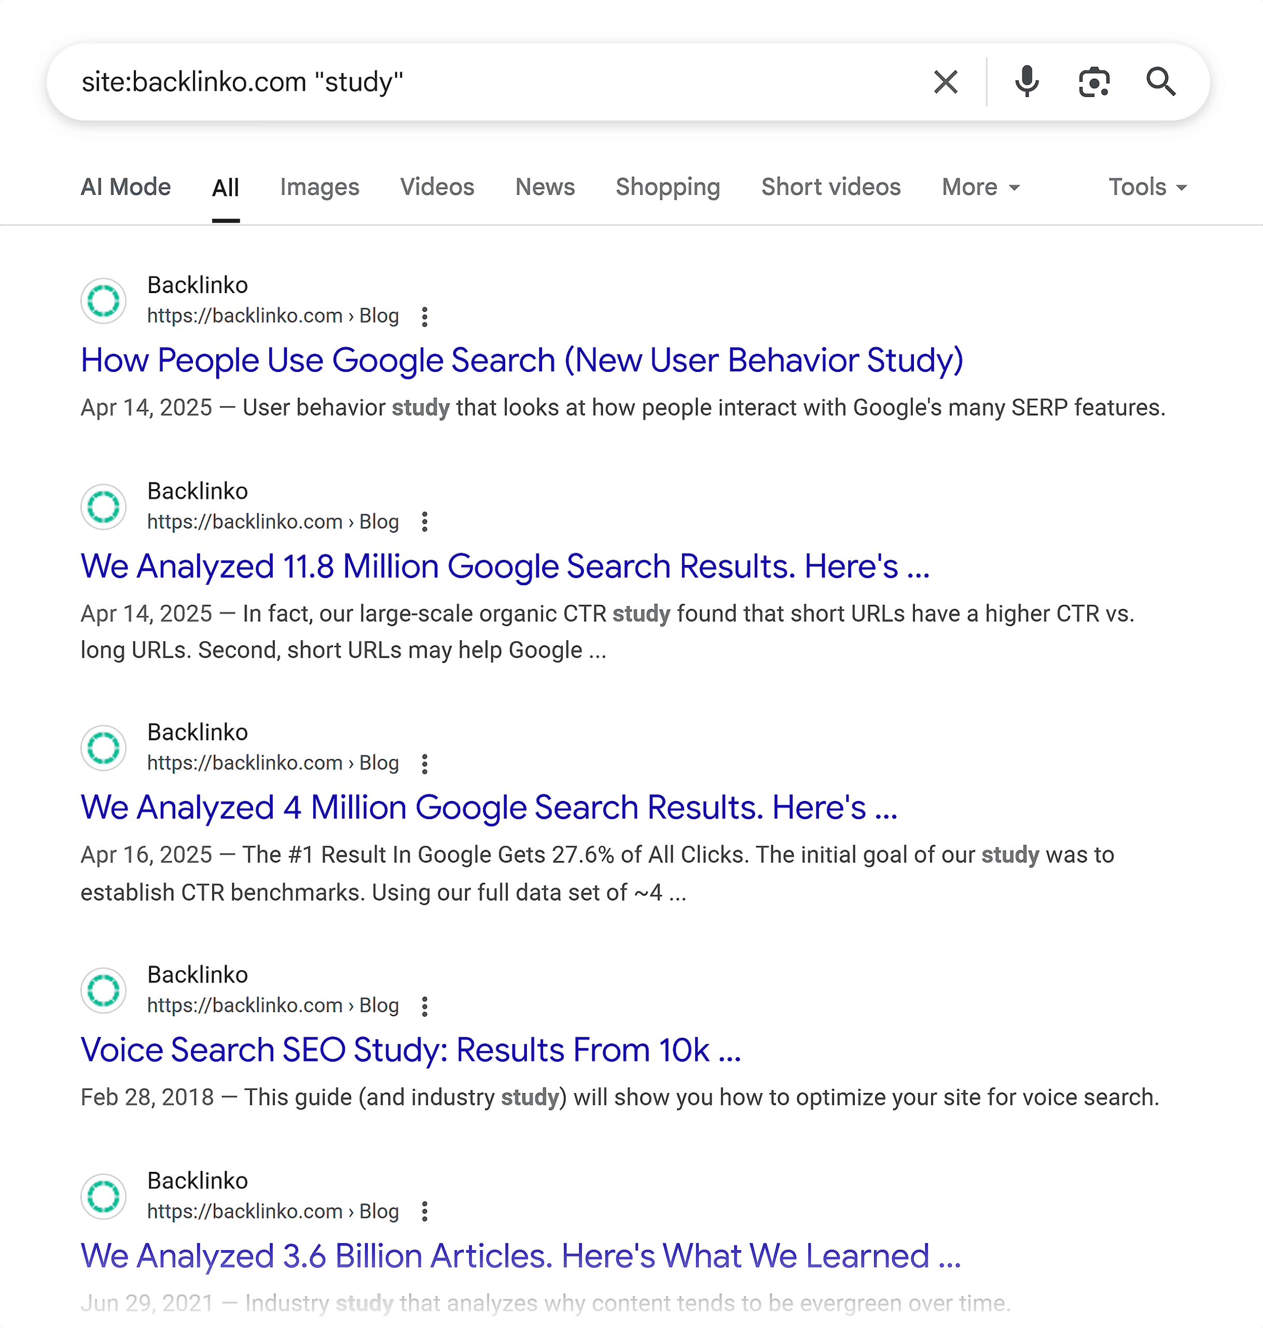Click Backlinko favicon beside the 3.6 Billion Articles result
This screenshot has height=1328, width=1263.
pos(104,1196)
